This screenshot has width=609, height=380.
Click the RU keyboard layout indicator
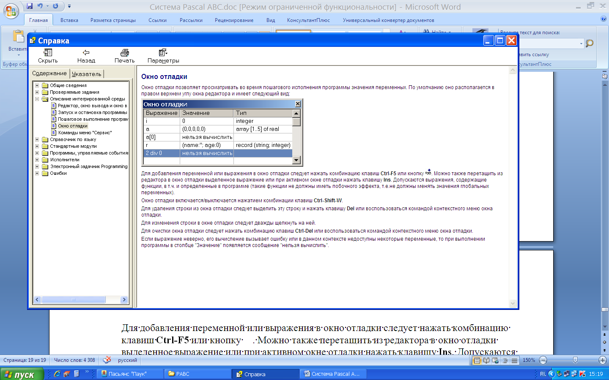coord(543,374)
